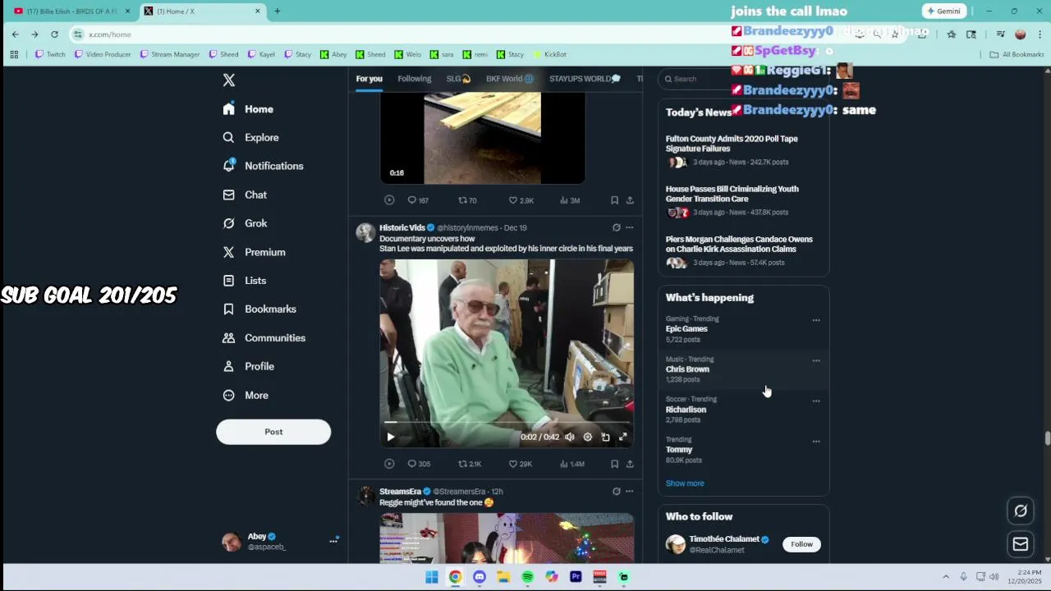Switch to the STAYUPS WORLD tab
The height and width of the screenshot is (591, 1051).
coord(585,79)
